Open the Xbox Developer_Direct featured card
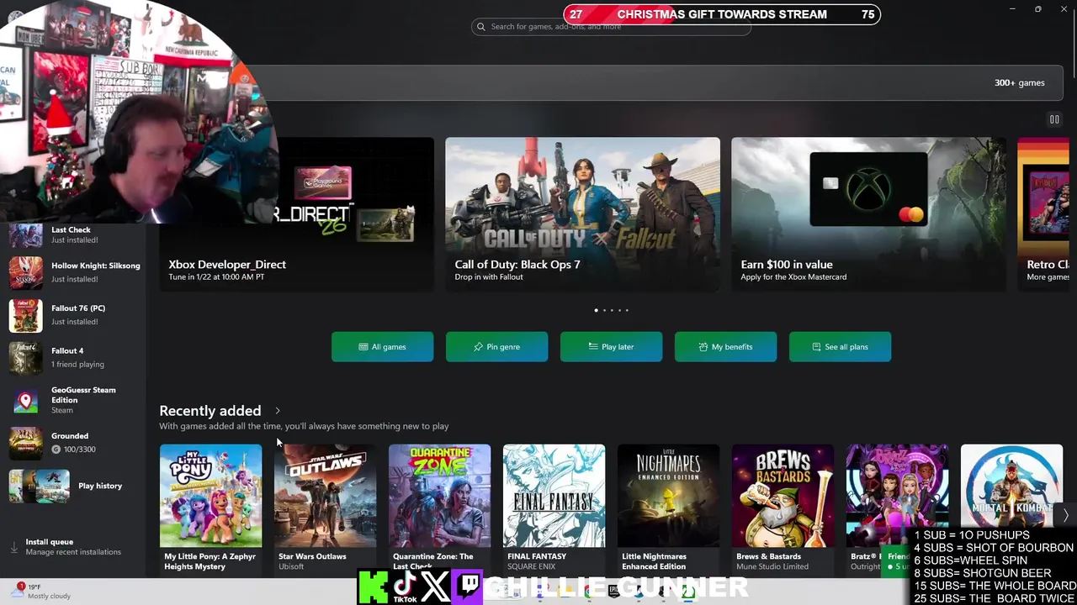Image resolution: width=1077 pixels, height=605 pixels. click(297, 214)
